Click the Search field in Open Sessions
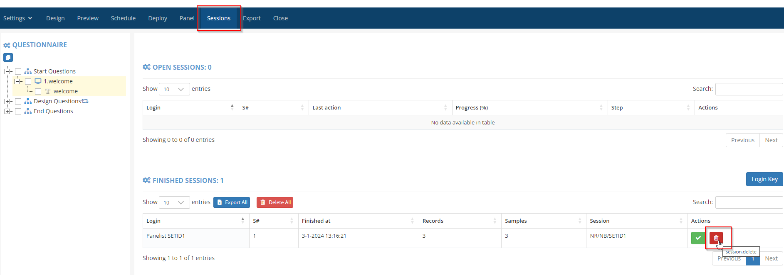Viewport: 784px width, 275px height. [749, 89]
